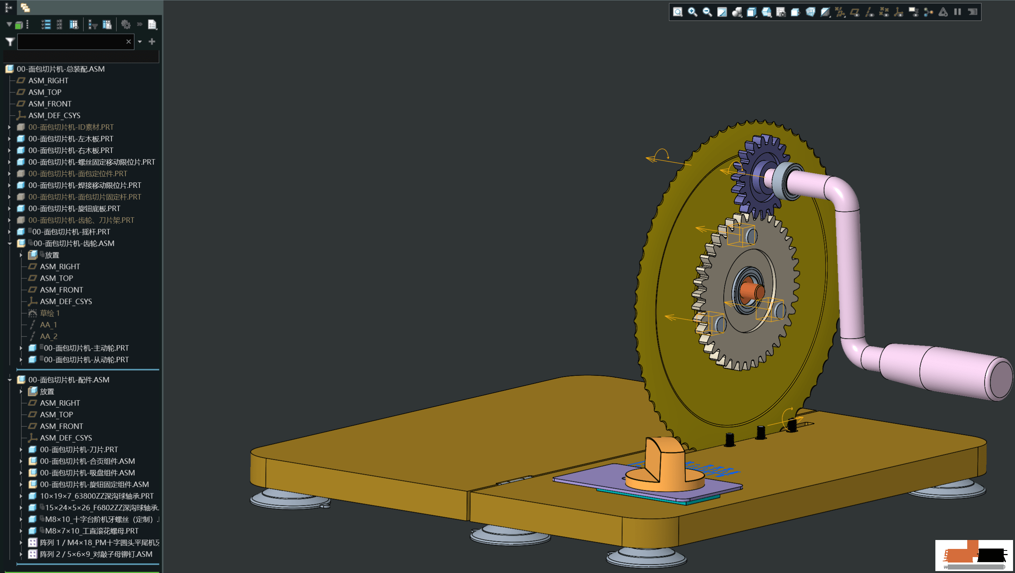This screenshot has height=573, width=1015.
Task: Select 00-面包切片机-螺丝固定移动限位片.PRT item
Action: pos(91,162)
